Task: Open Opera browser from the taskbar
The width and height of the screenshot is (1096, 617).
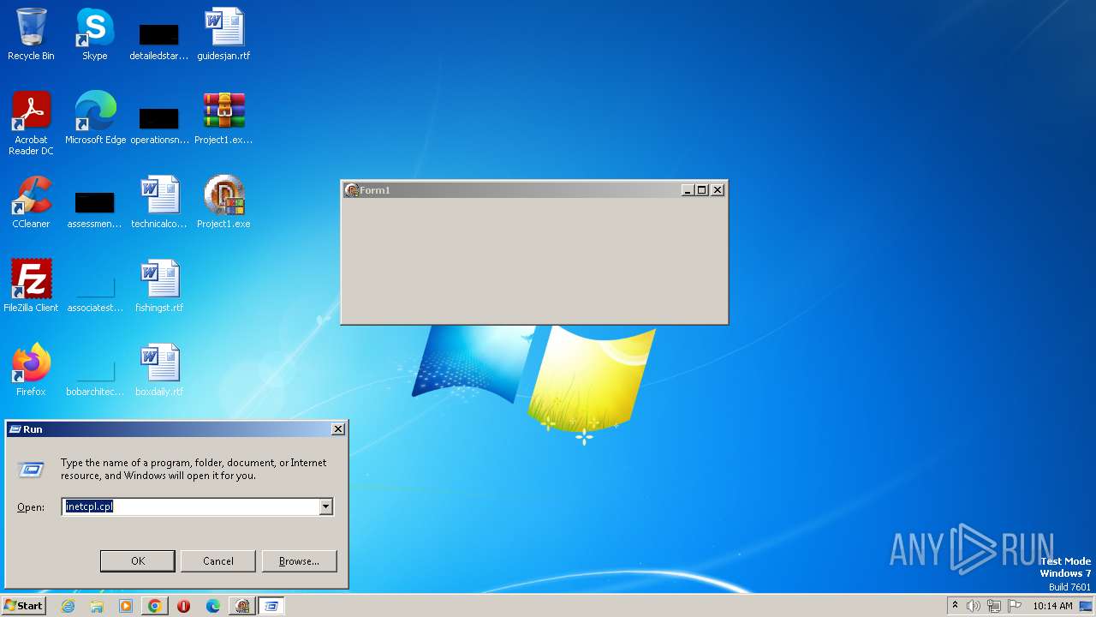Action: (x=183, y=606)
